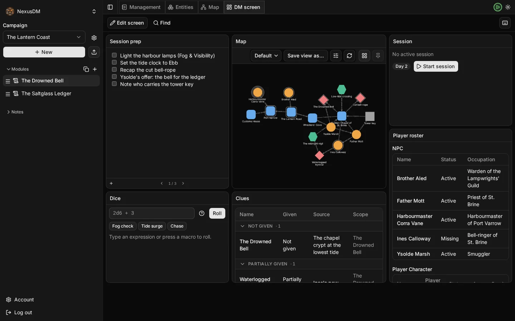Click the Roll dice button
Screen dimensions: 515x321
click(x=217, y=213)
